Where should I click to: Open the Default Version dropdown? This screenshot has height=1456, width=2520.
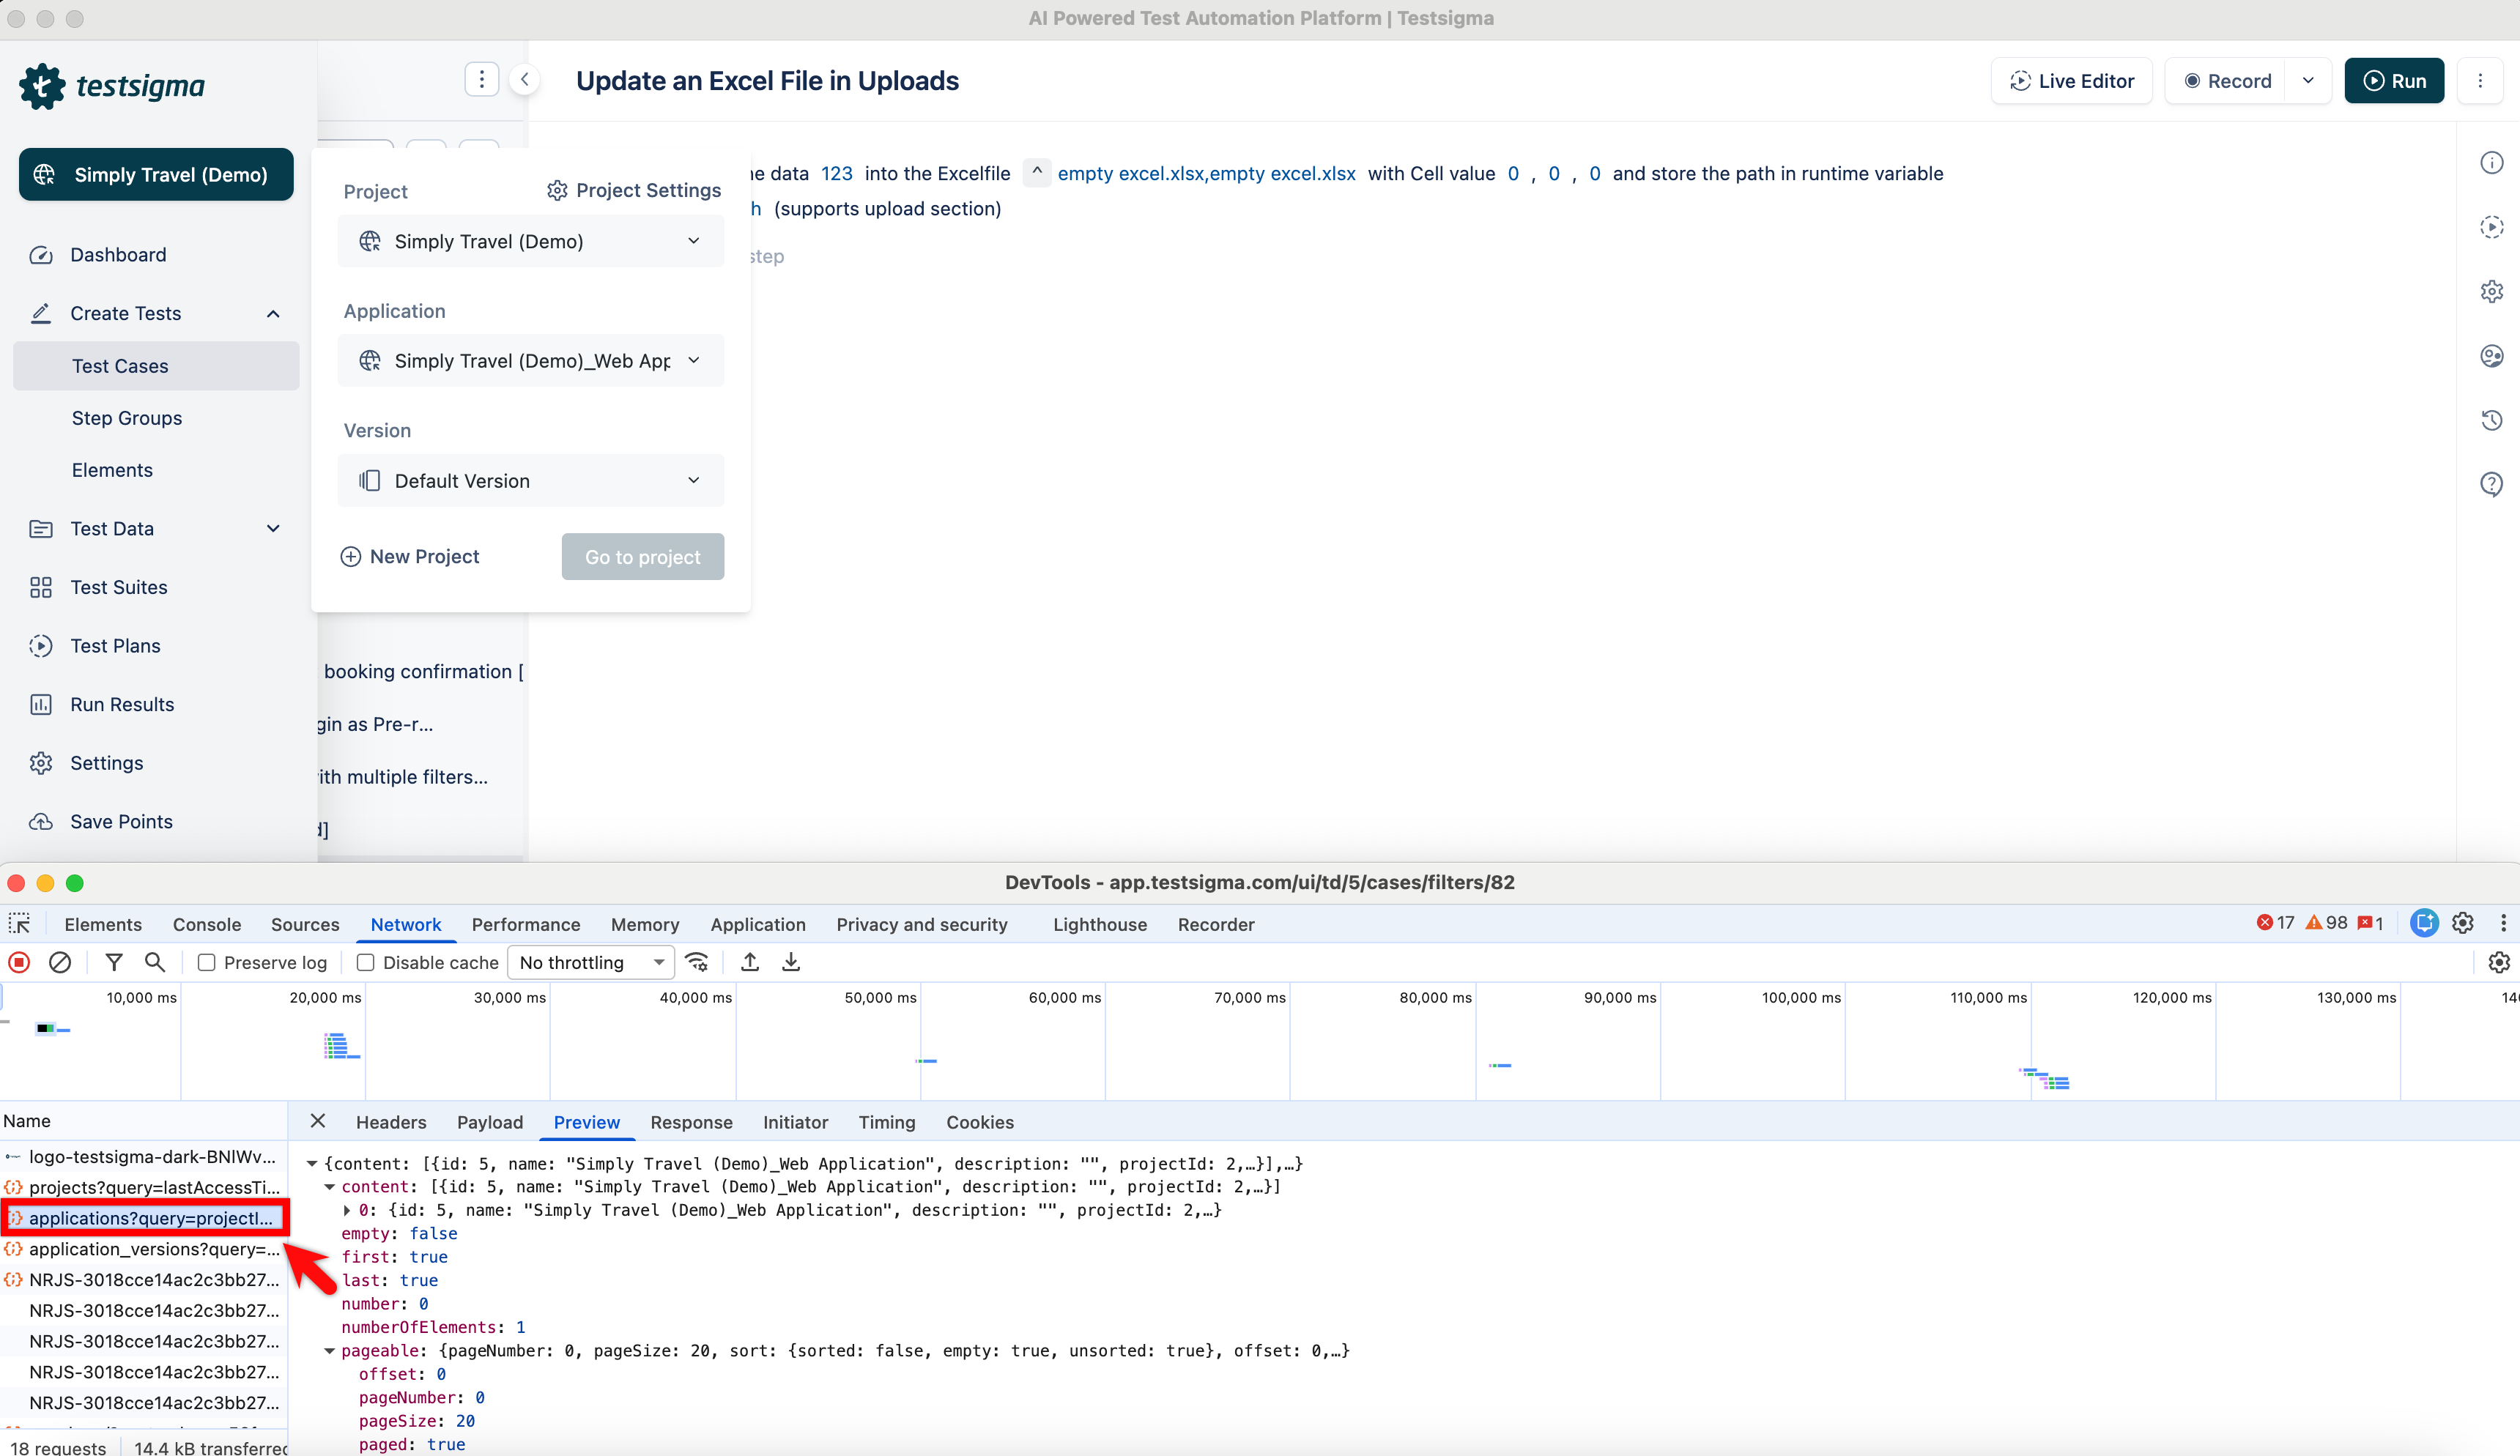[531, 481]
